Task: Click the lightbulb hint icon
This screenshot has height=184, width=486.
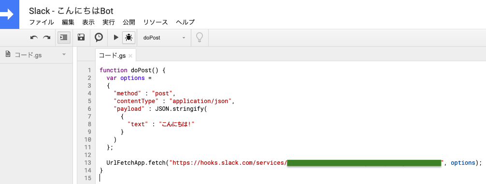Action: (x=200, y=38)
